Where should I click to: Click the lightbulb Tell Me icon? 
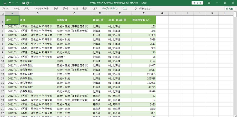[135, 8]
